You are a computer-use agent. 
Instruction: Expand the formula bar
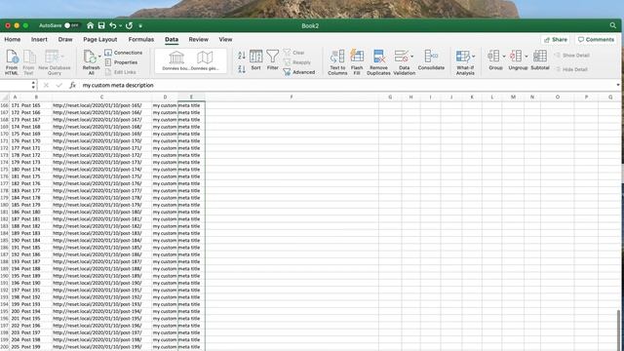click(x=617, y=85)
